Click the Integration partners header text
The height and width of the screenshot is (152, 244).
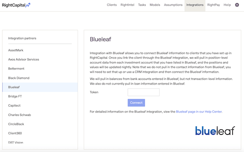point(22,38)
